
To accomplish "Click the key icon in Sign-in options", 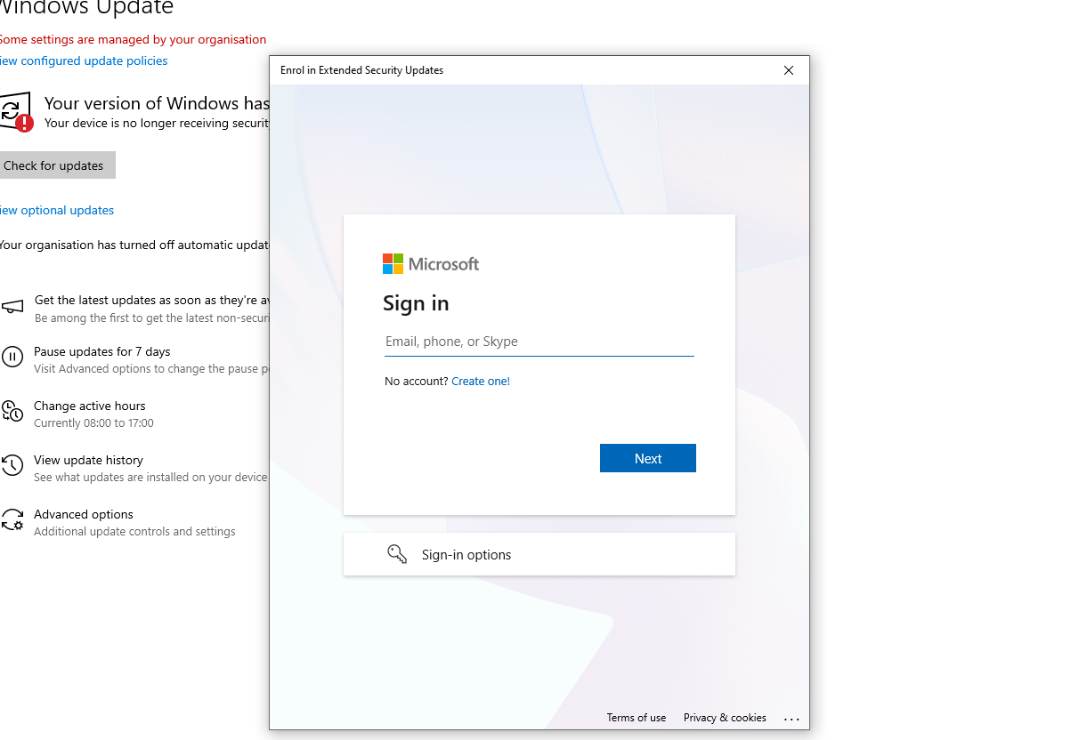I will click(x=397, y=554).
